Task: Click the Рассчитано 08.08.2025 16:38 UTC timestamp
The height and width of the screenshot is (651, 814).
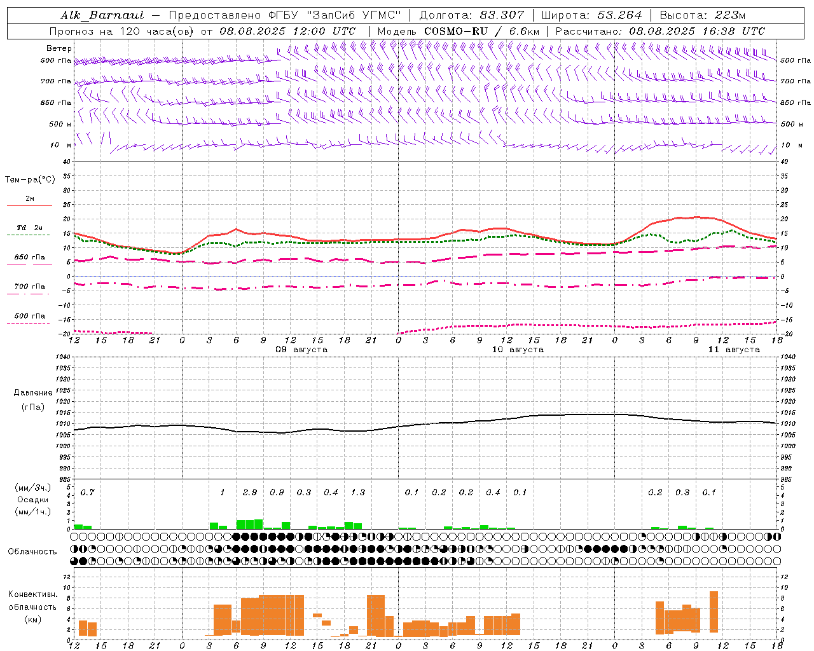Action: pyautogui.click(x=660, y=31)
